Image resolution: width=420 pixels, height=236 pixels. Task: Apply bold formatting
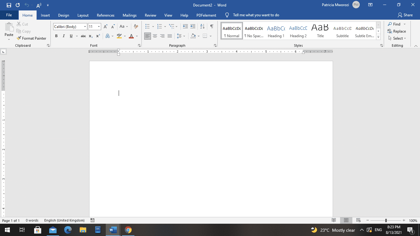(x=56, y=36)
